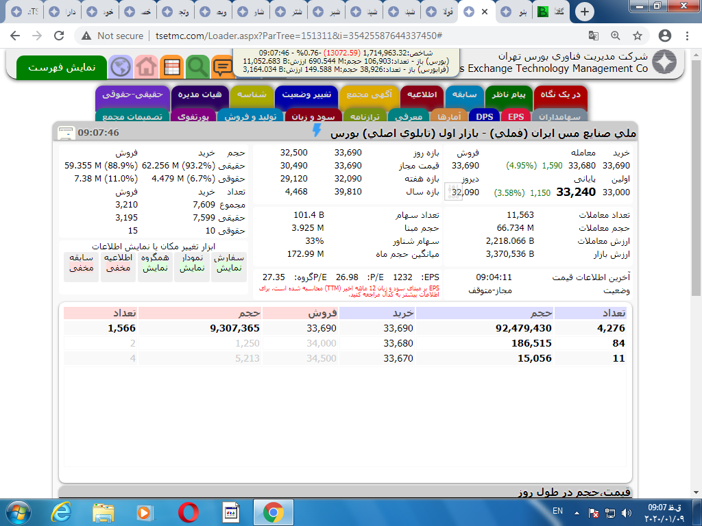702x526 pixels.
Task: Click the Not secure warning icon
Action: tap(86, 36)
